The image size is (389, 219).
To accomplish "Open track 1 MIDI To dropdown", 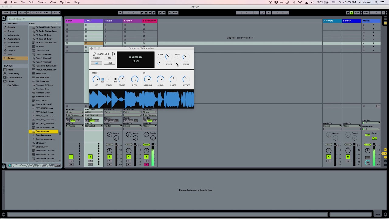I will (74, 126).
